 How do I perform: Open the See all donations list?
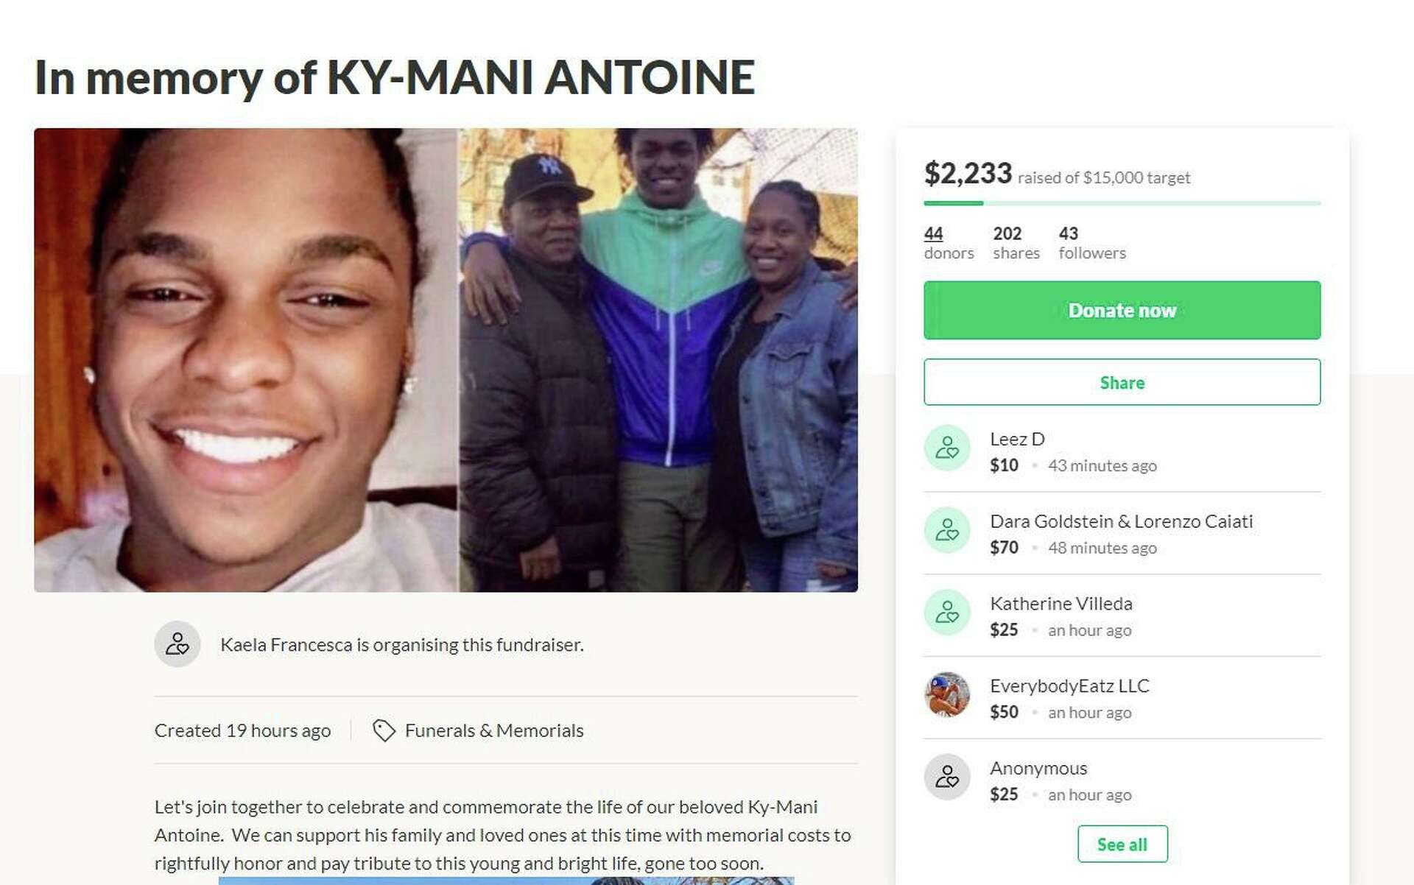1122,844
